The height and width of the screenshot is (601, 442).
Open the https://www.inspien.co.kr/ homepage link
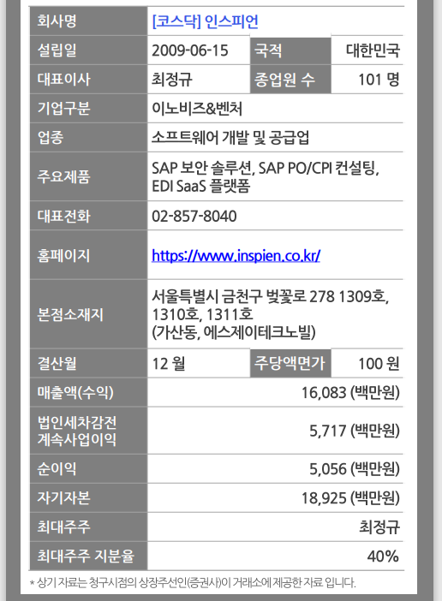pyautogui.click(x=236, y=255)
